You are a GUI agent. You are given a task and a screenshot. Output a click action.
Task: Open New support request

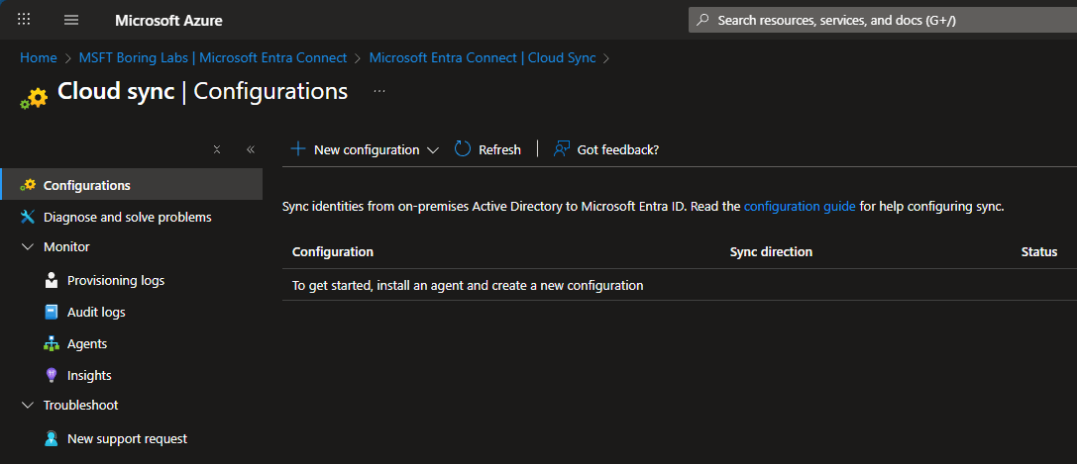pyautogui.click(x=127, y=438)
